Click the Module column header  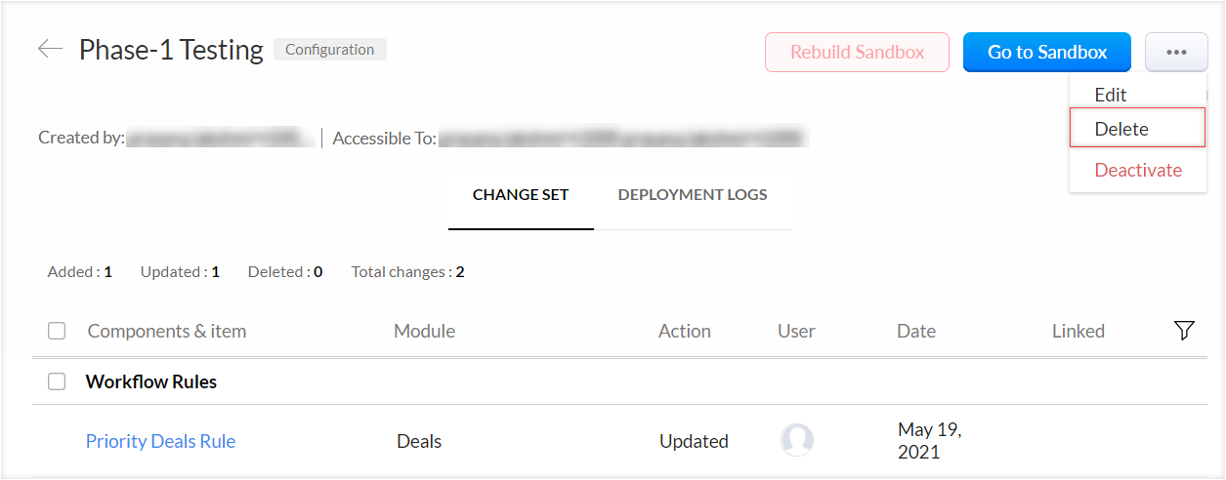pyautogui.click(x=424, y=331)
